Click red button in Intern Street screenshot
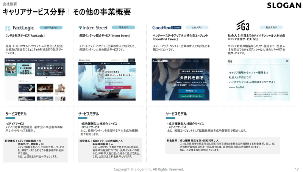Viewport: 303px width, 172px height. tap(118, 87)
